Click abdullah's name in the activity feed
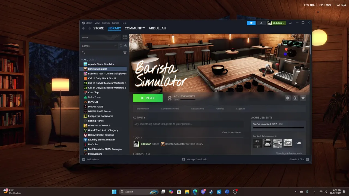349x196 pixels. [146, 144]
